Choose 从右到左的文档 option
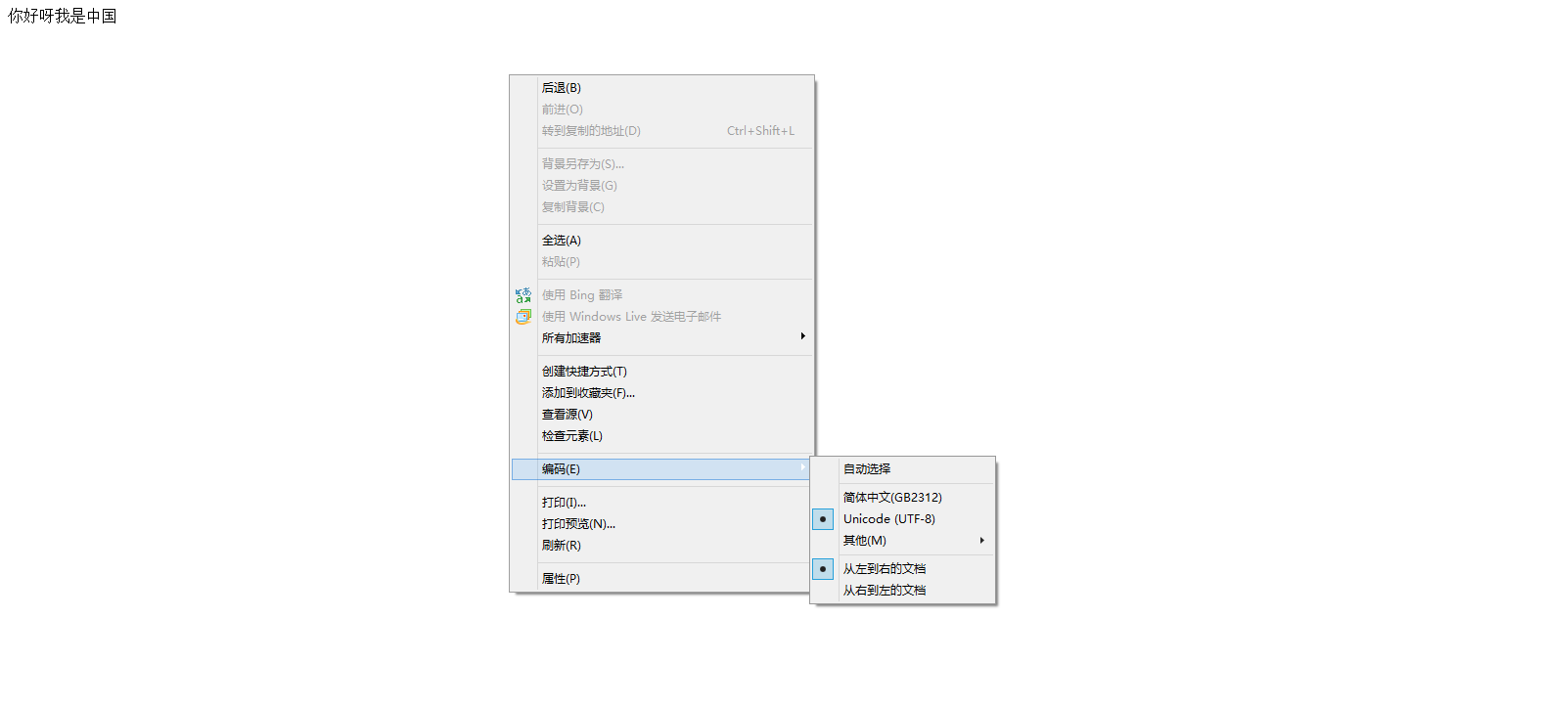 coord(902,591)
